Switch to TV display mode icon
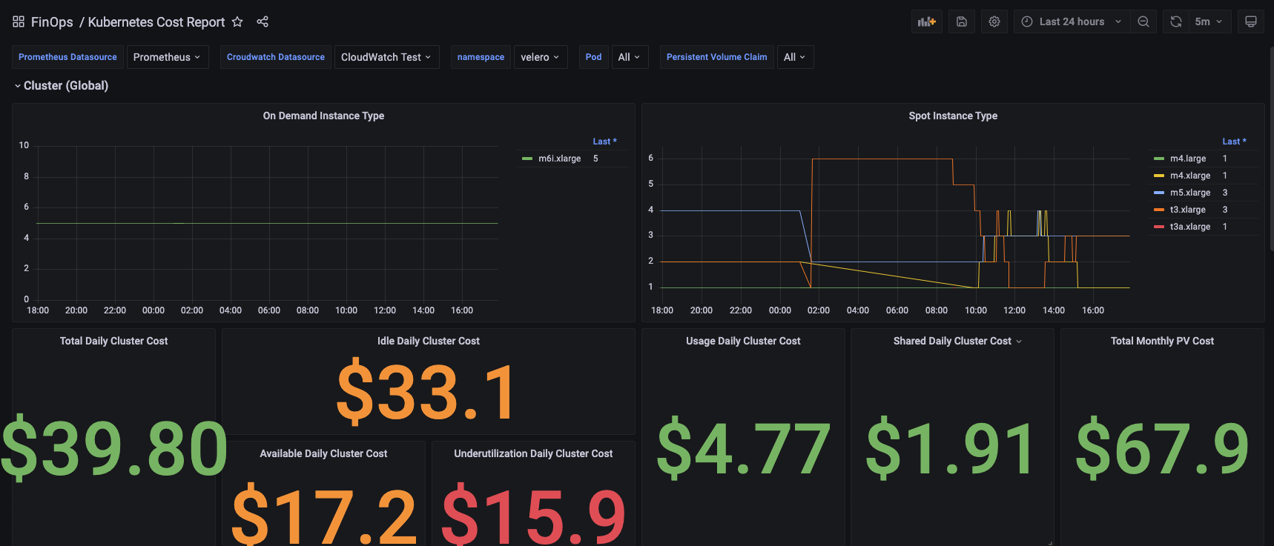1274x546 pixels. pos(1251,21)
